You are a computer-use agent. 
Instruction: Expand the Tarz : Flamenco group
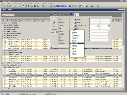click(x=2, y=27)
